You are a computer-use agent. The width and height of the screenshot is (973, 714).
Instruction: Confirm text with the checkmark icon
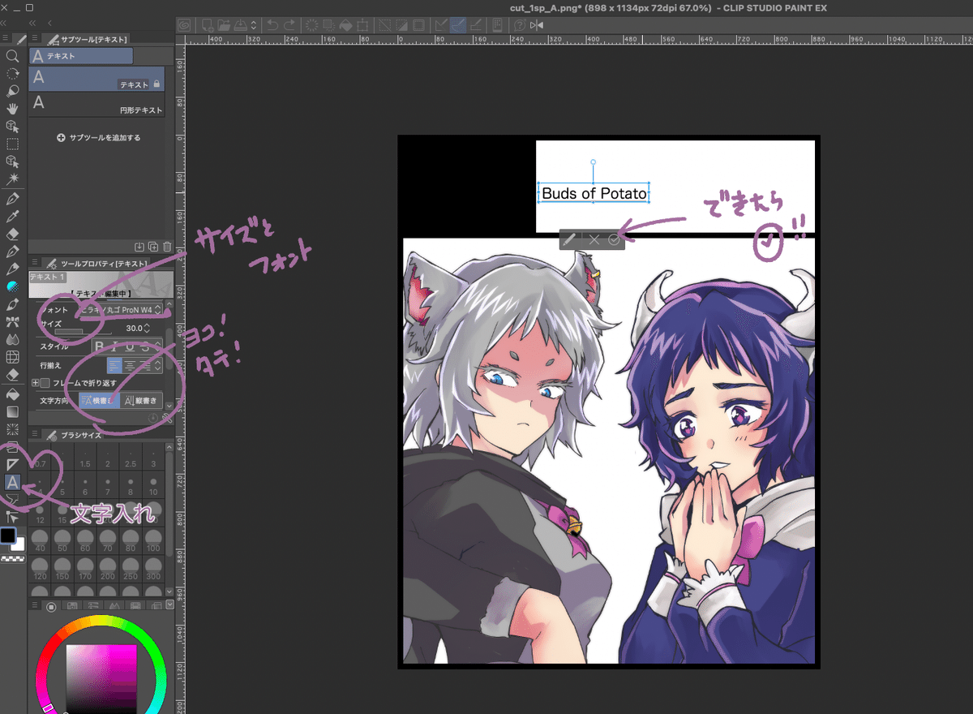[x=614, y=239]
